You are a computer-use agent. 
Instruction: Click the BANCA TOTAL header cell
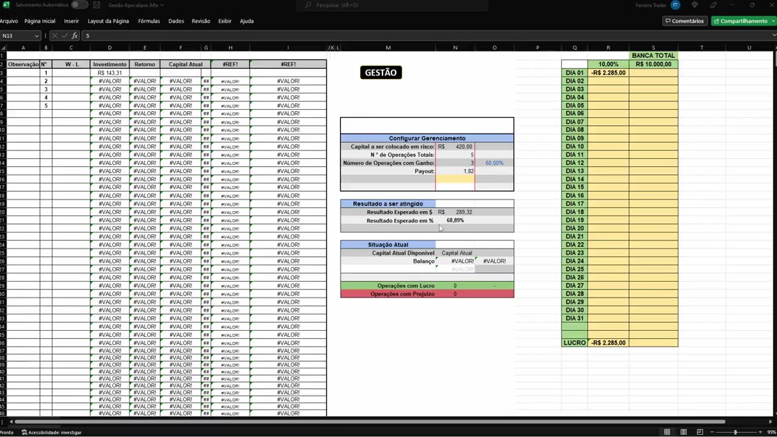pos(653,56)
